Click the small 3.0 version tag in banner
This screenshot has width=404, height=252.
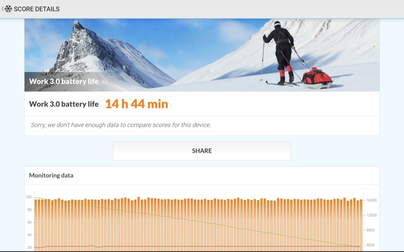click(104, 82)
